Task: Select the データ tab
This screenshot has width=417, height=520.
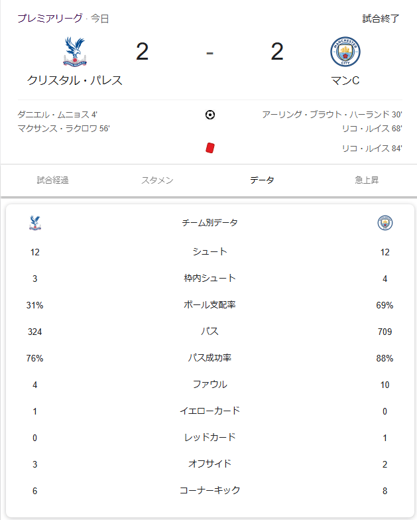Action: coord(262,180)
